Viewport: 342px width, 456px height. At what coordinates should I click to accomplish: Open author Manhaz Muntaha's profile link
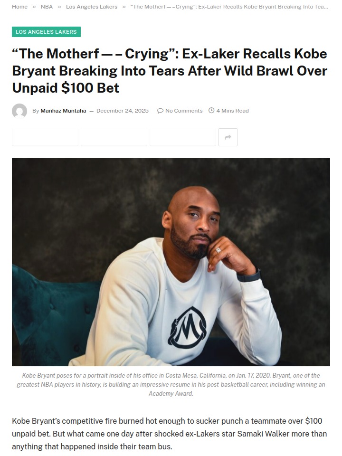(x=63, y=111)
